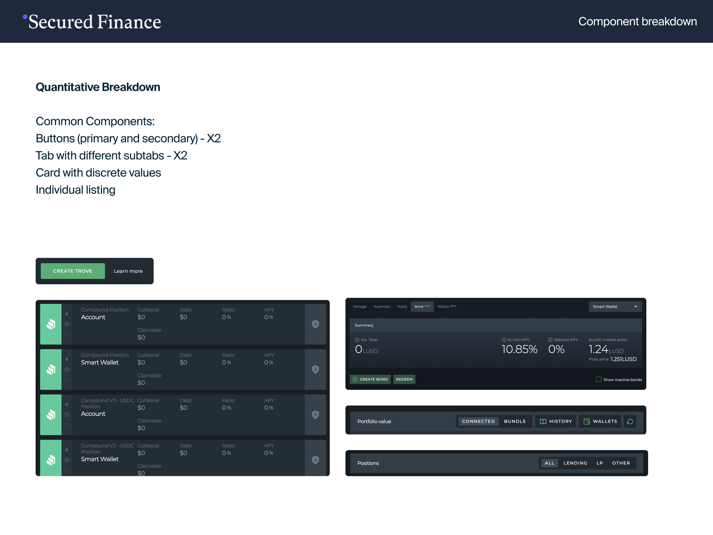
Task: Click shield icon on Compound Position Smart Wallet row
Action: tap(316, 370)
